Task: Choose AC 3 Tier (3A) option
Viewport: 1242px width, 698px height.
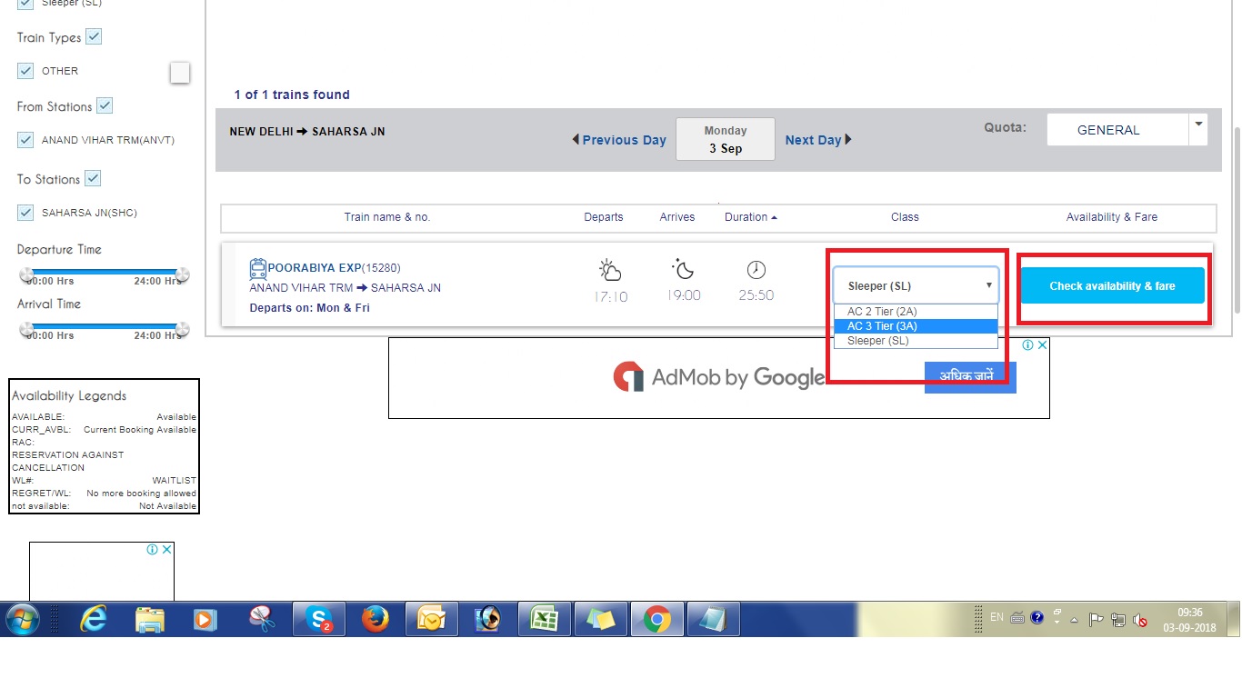Action: pyautogui.click(x=882, y=326)
